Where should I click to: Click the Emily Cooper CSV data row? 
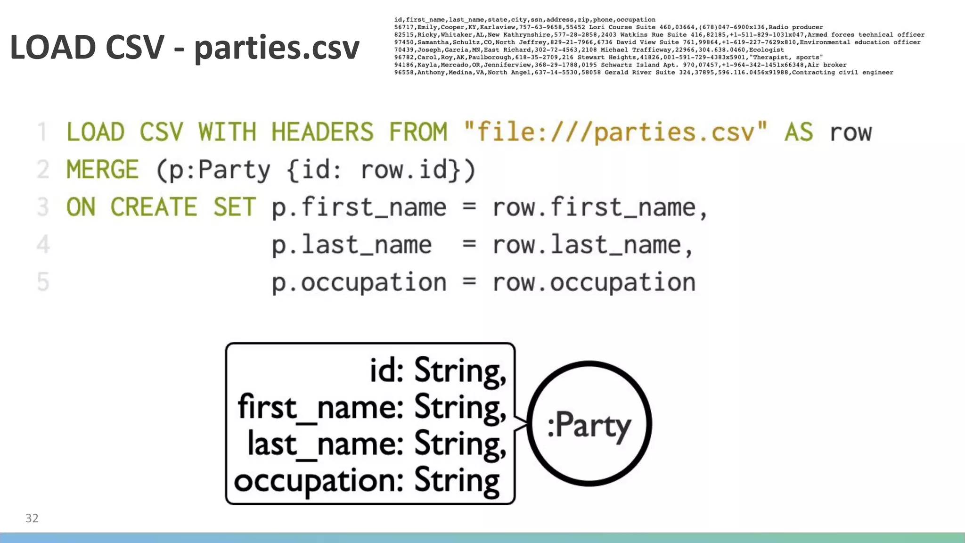tap(608, 27)
